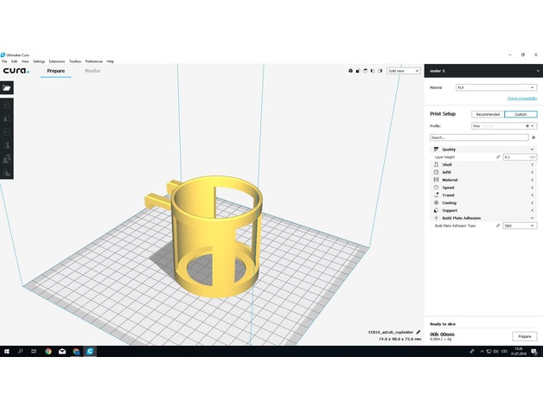Open the Solid view mode dropdown
The width and height of the screenshot is (543, 408).
tap(404, 71)
